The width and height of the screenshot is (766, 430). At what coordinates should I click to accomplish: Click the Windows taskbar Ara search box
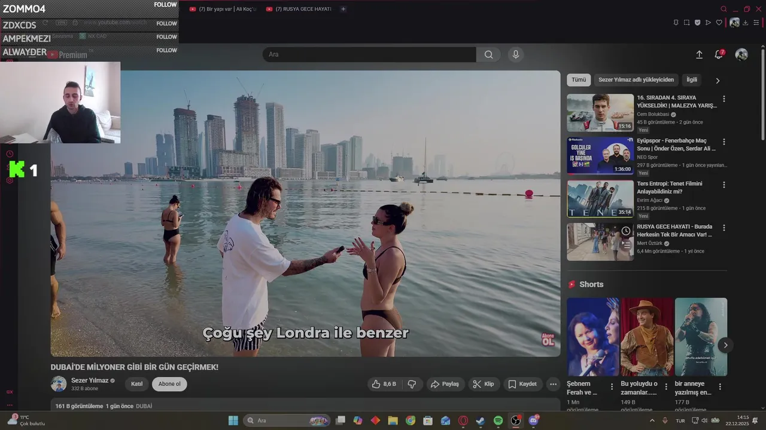click(x=287, y=420)
